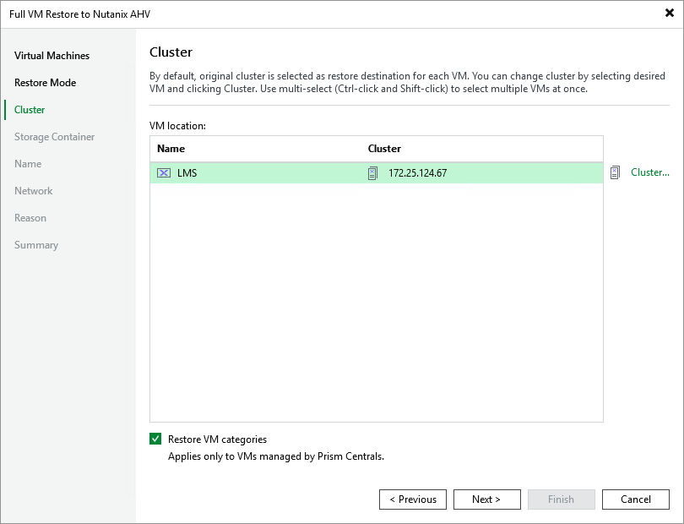The height and width of the screenshot is (524, 684).
Task: View the Summary step
Action: click(x=36, y=245)
